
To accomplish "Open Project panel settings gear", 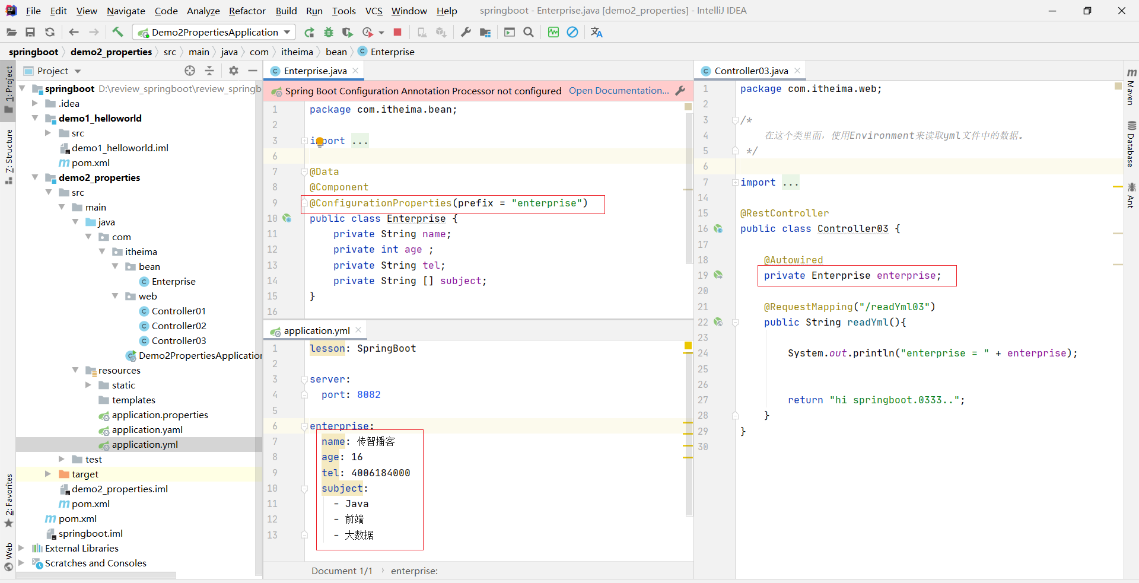I will pos(234,71).
